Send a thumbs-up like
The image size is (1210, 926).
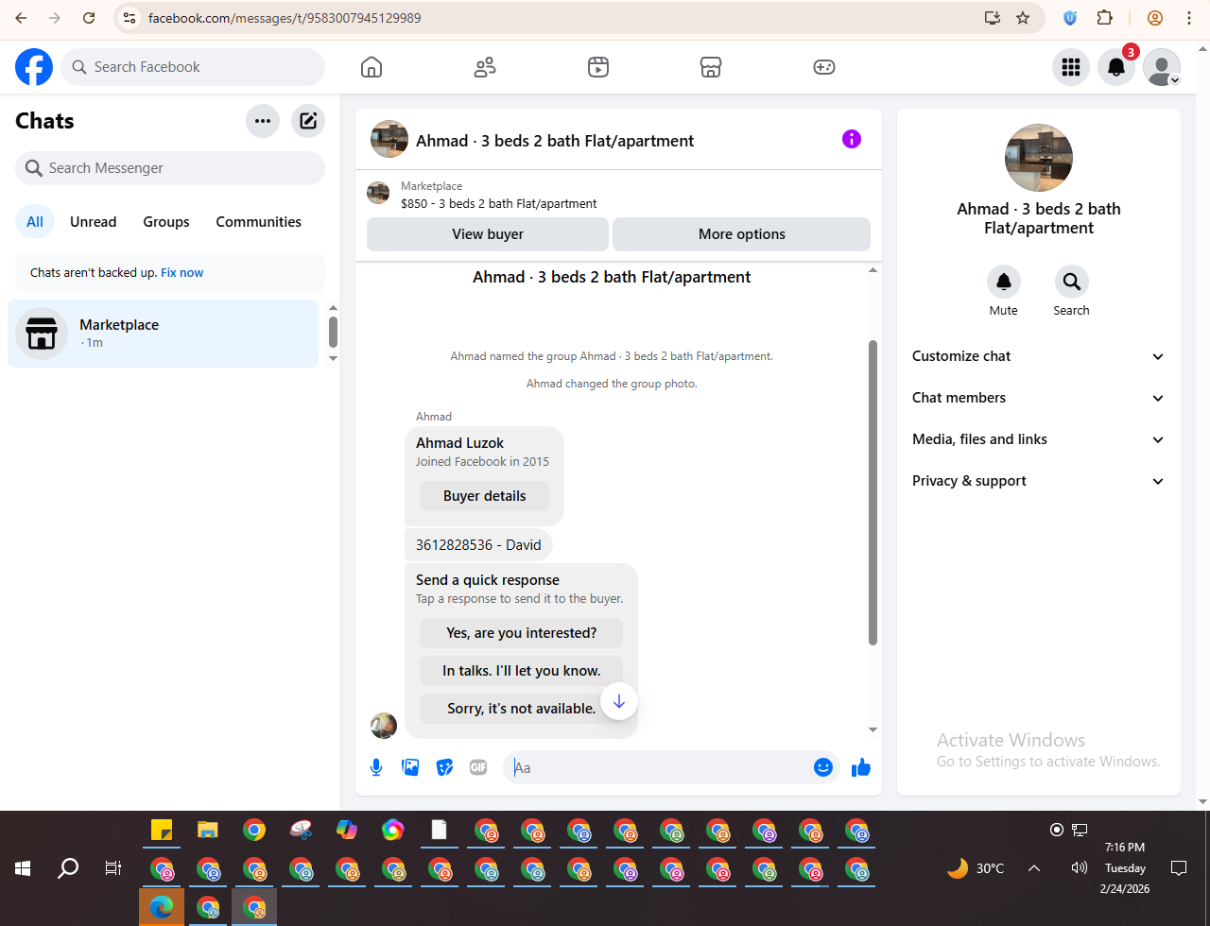click(861, 767)
